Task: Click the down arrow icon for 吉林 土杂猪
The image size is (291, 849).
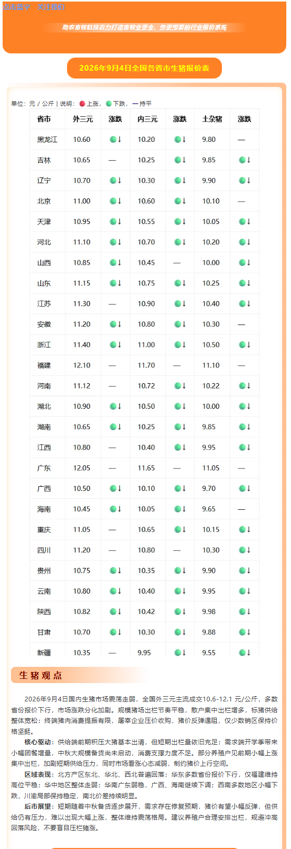Action: coord(244,160)
